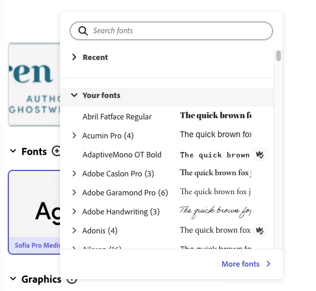The image size is (316, 291).
Task: Select the Sofia Pro Medium font card
Action: pyautogui.click(x=34, y=212)
